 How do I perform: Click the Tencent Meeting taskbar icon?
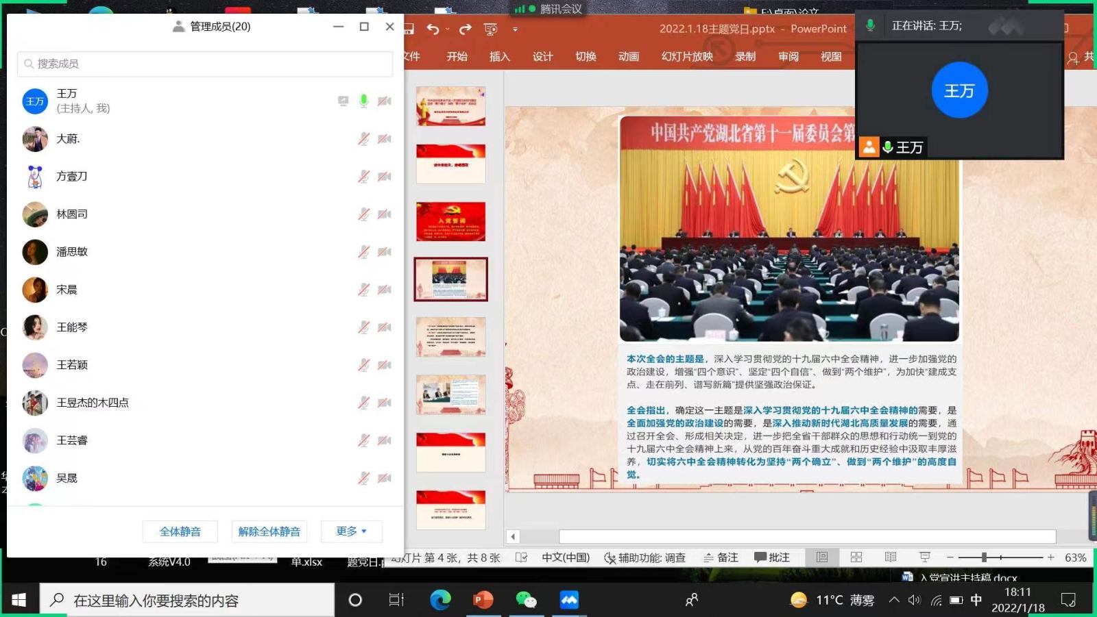click(x=569, y=601)
